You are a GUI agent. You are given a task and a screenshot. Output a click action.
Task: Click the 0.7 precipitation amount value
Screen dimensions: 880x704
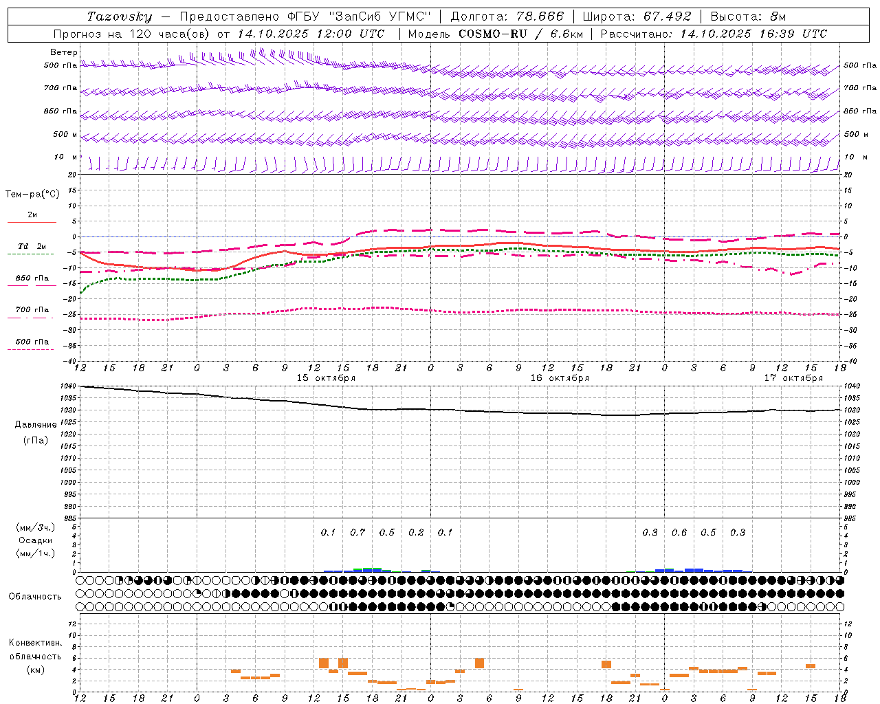pos(357,533)
